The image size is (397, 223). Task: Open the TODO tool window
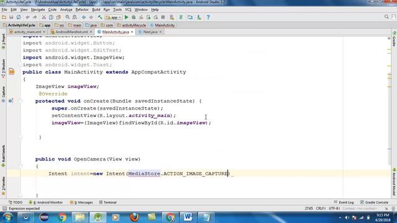click(16, 203)
